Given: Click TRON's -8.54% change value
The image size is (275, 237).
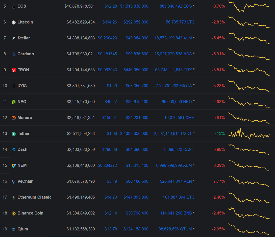Looking at the screenshot, I should [218, 70].
